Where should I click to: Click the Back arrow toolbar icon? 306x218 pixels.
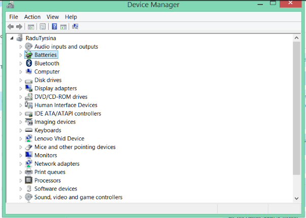click(11, 26)
